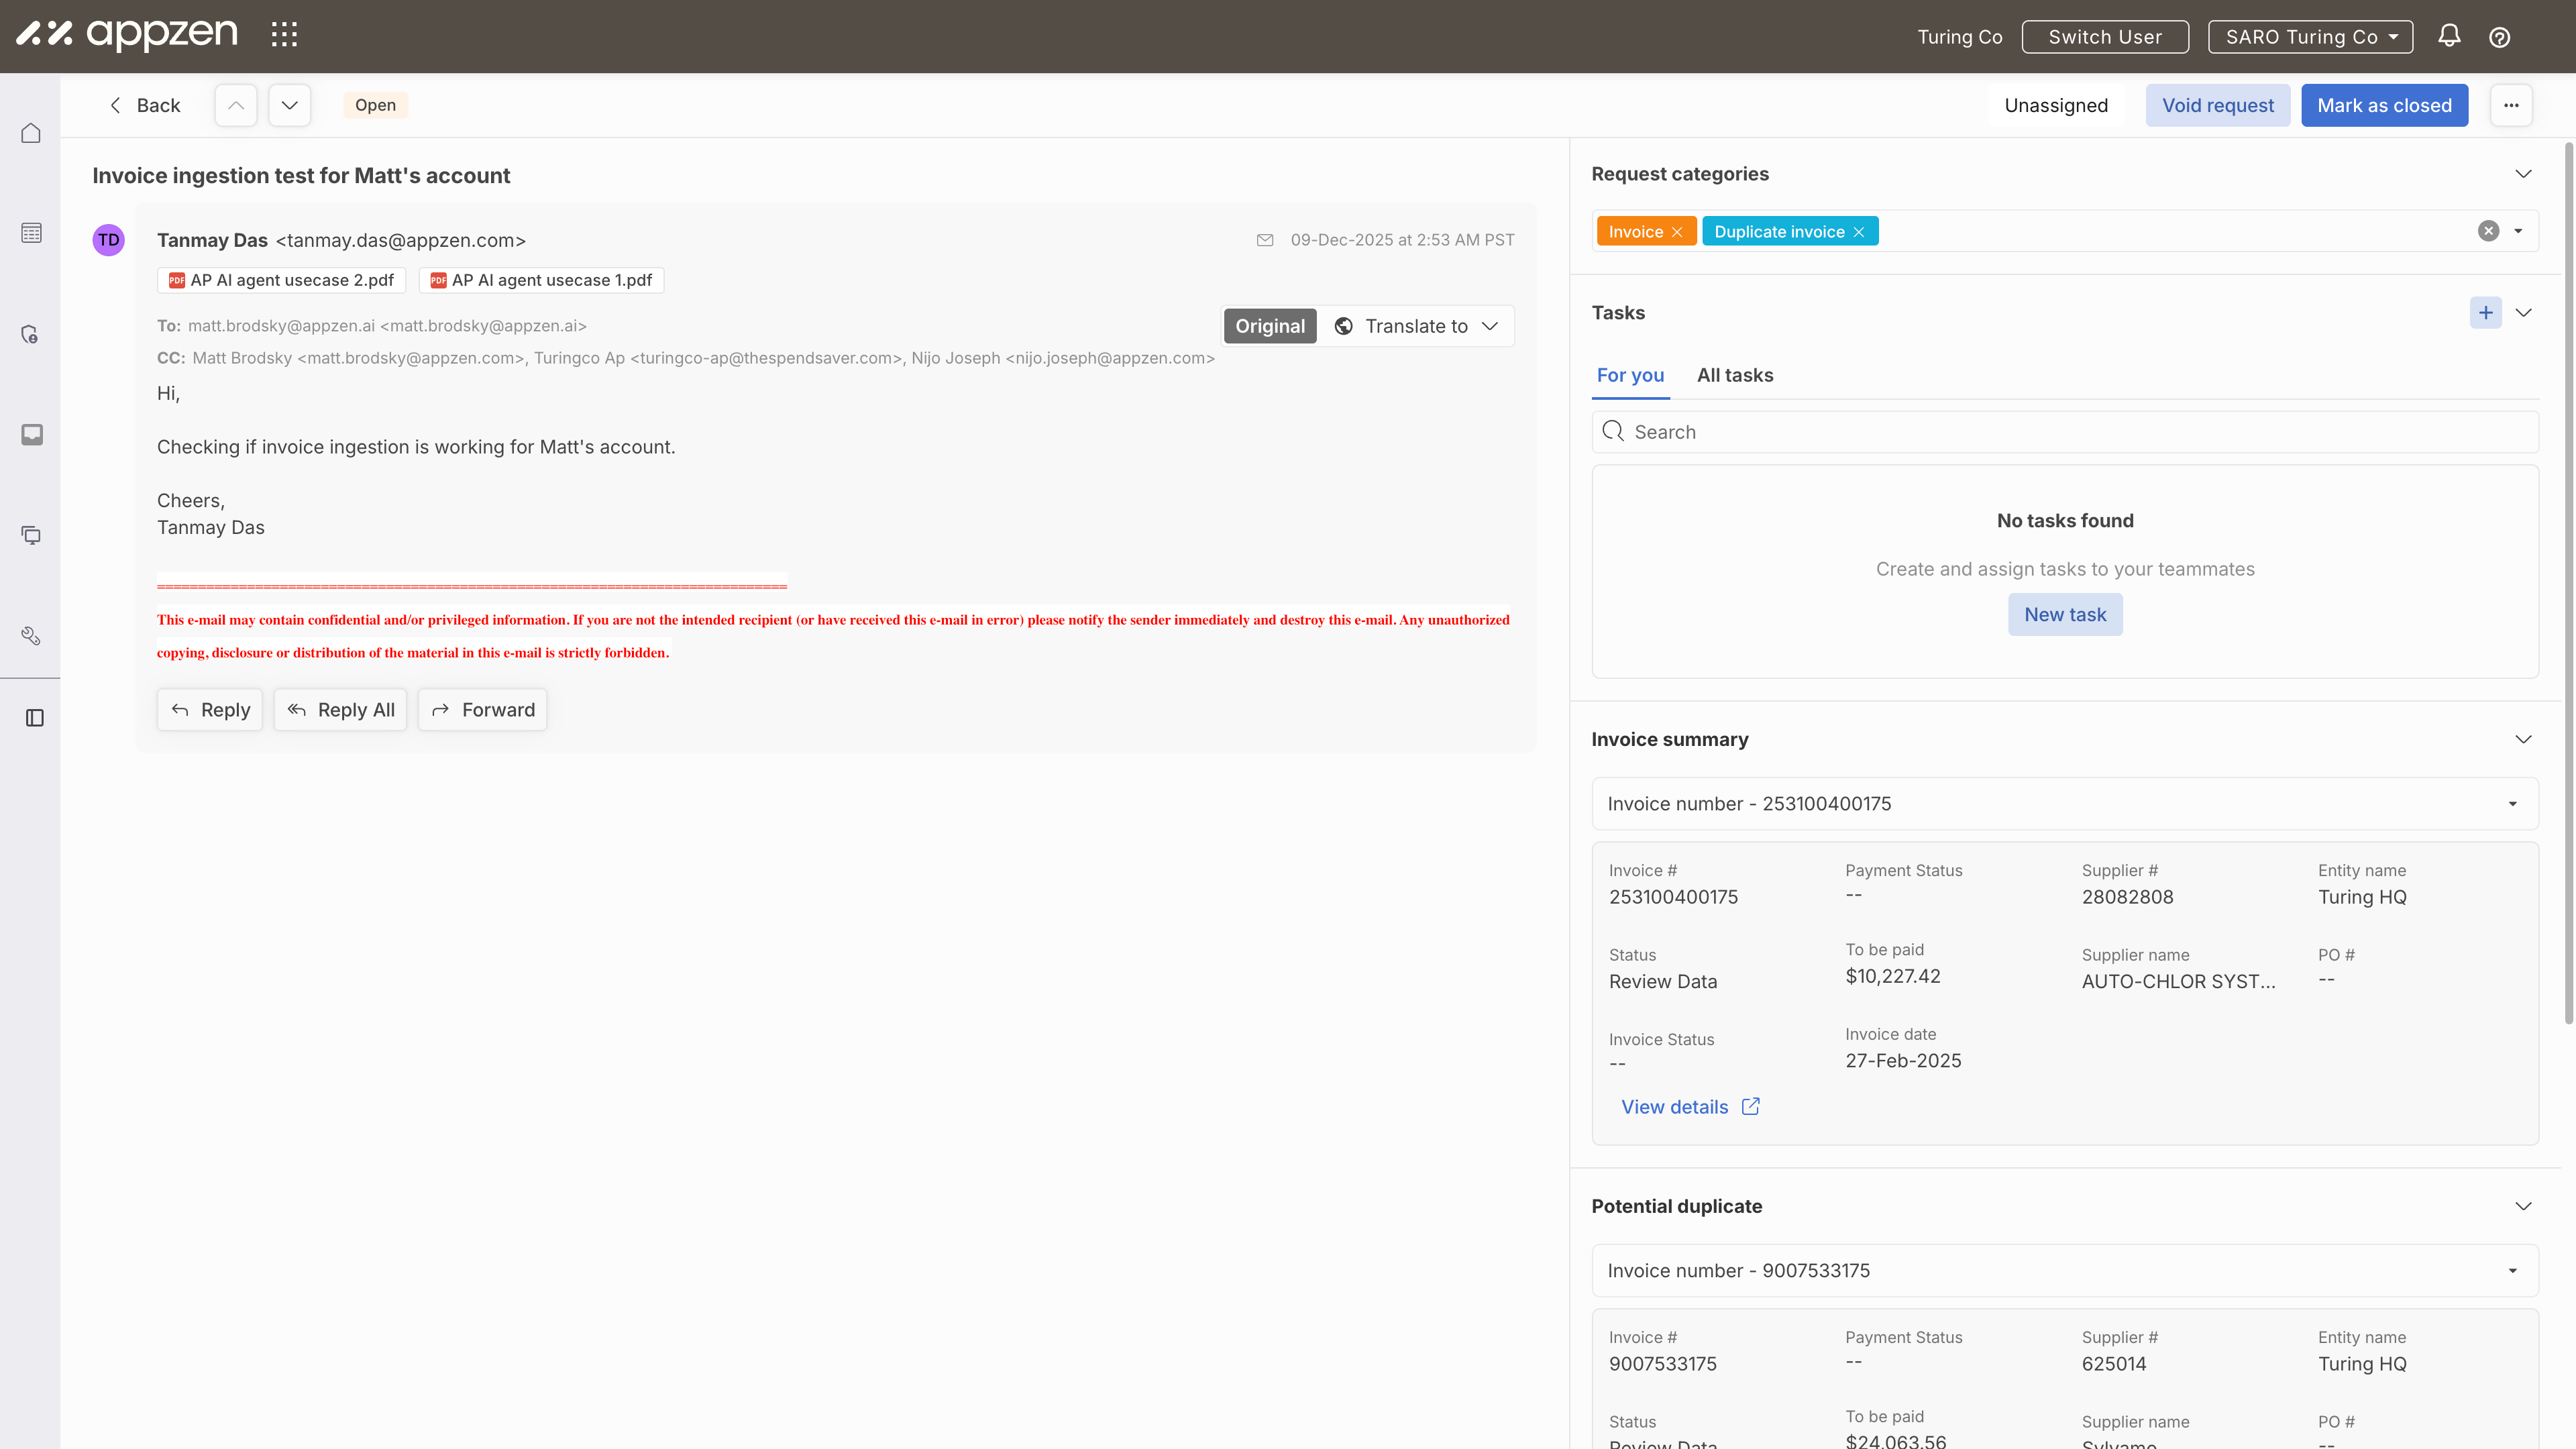This screenshot has height=1449, width=2576.
Task: Go to Home in left sidebar
Action: click(x=31, y=133)
